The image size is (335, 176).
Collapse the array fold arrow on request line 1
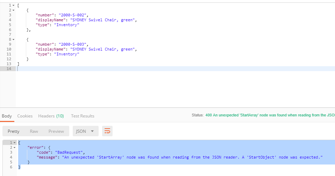tap(13, 5)
